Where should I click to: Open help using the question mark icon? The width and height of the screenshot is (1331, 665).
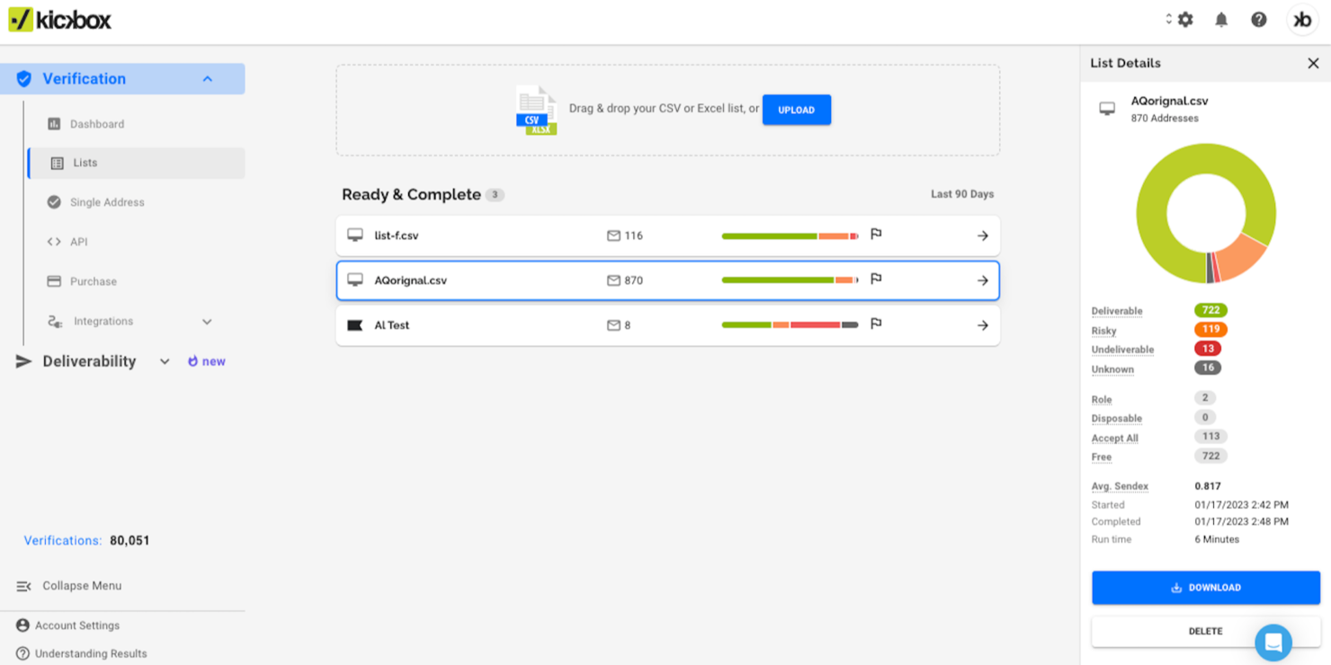[1258, 18]
